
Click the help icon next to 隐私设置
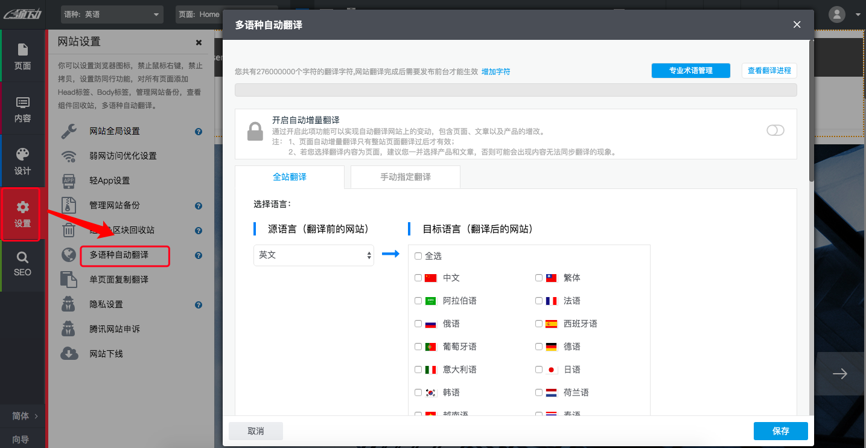click(x=198, y=305)
